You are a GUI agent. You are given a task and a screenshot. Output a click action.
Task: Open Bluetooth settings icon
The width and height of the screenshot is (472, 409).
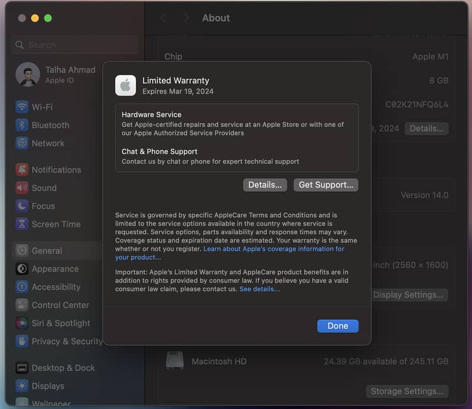click(22, 125)
